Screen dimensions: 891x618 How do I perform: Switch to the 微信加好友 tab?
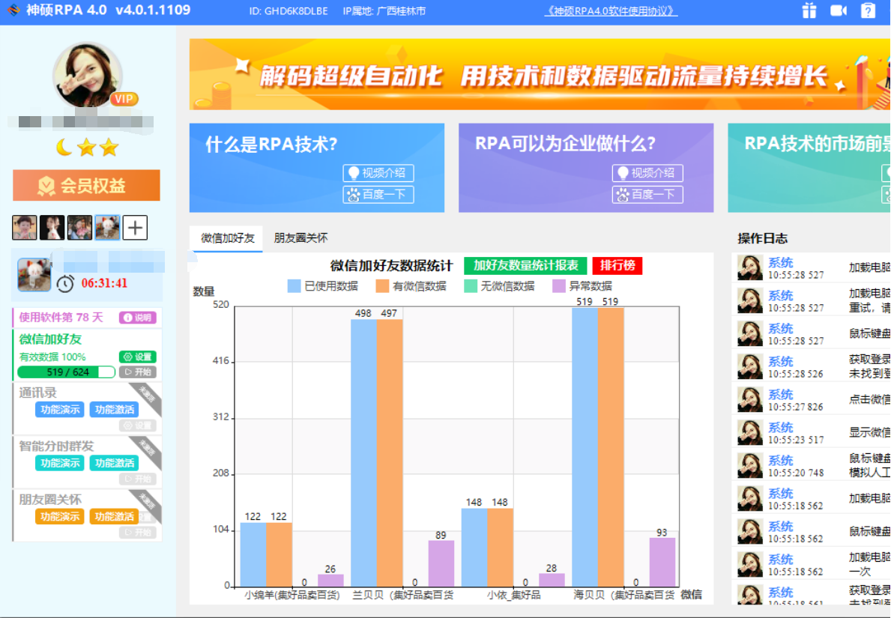pyautogui.click(x=227, y=238)
